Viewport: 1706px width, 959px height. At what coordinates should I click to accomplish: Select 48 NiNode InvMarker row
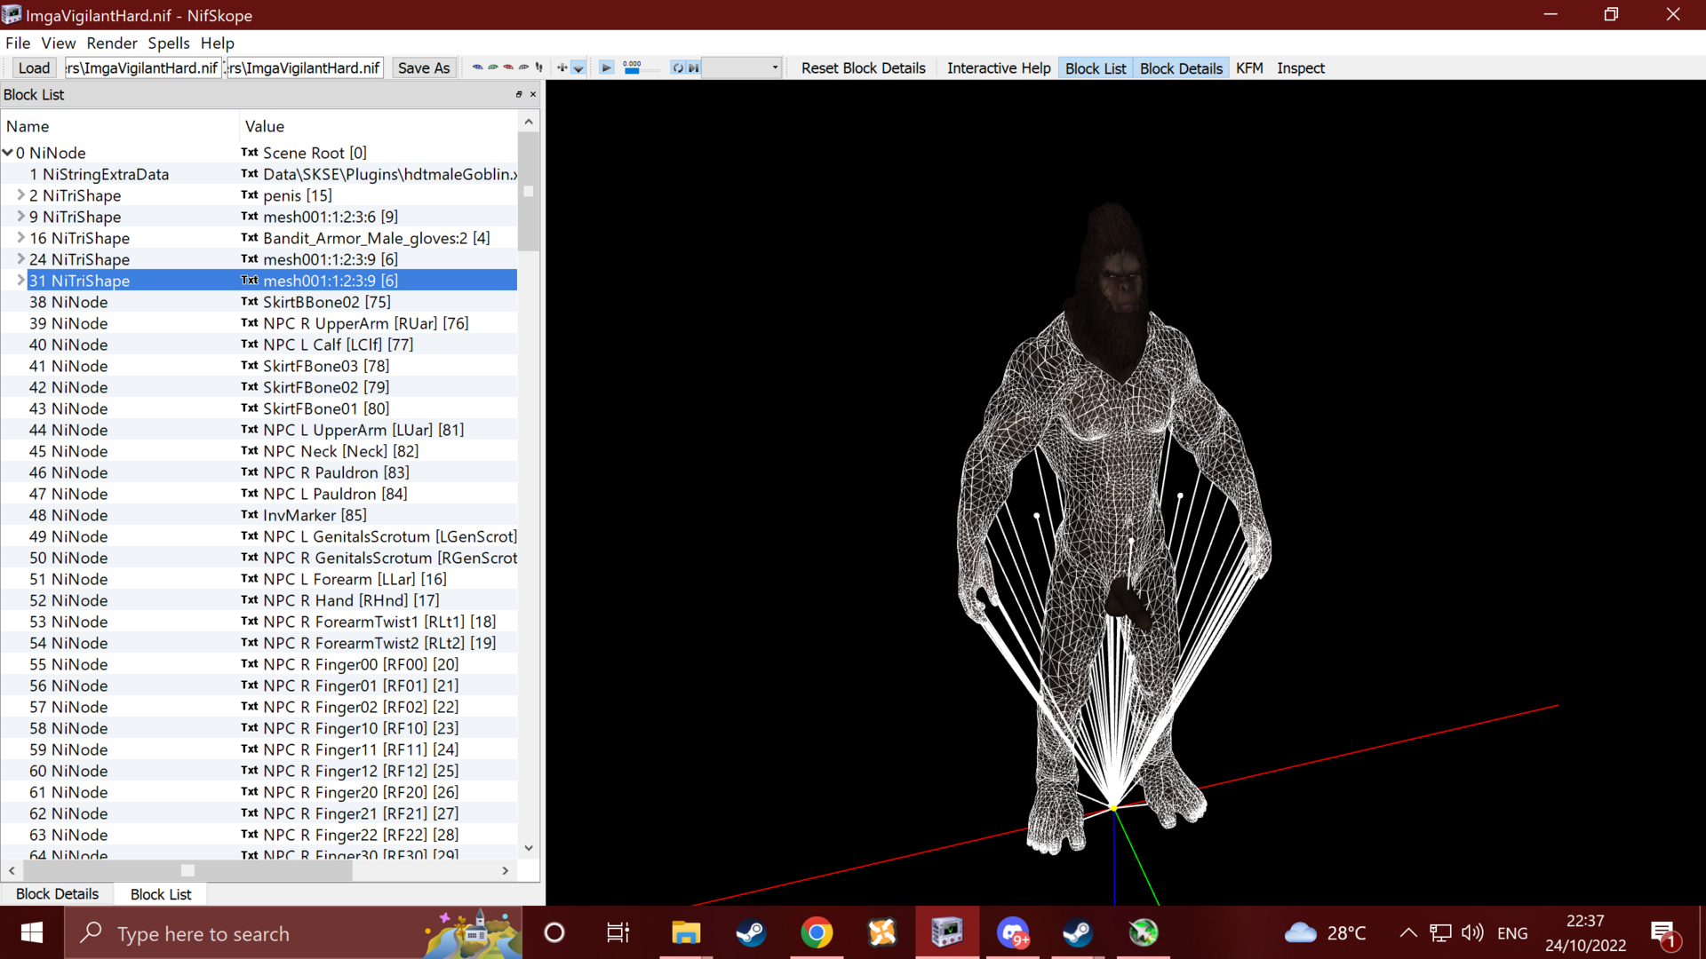[259, 515]
